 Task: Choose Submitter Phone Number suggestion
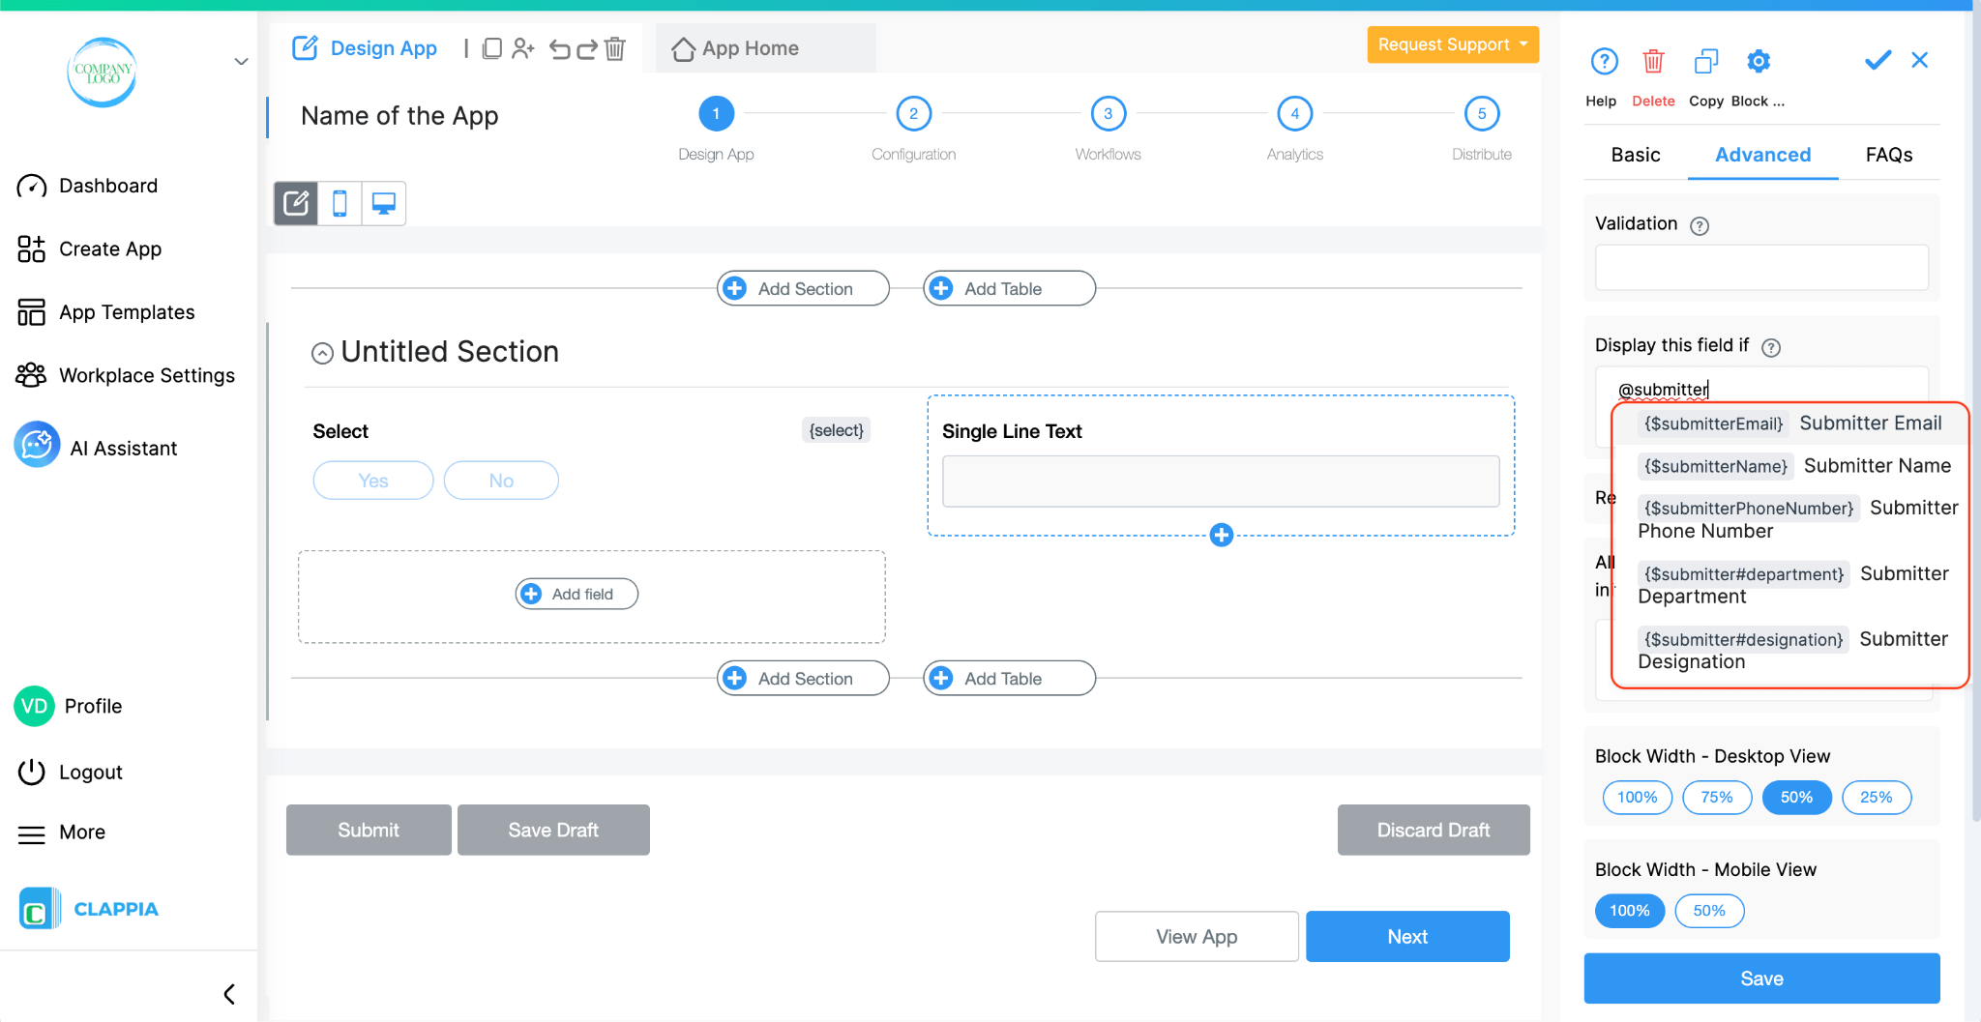(1789, 519)
